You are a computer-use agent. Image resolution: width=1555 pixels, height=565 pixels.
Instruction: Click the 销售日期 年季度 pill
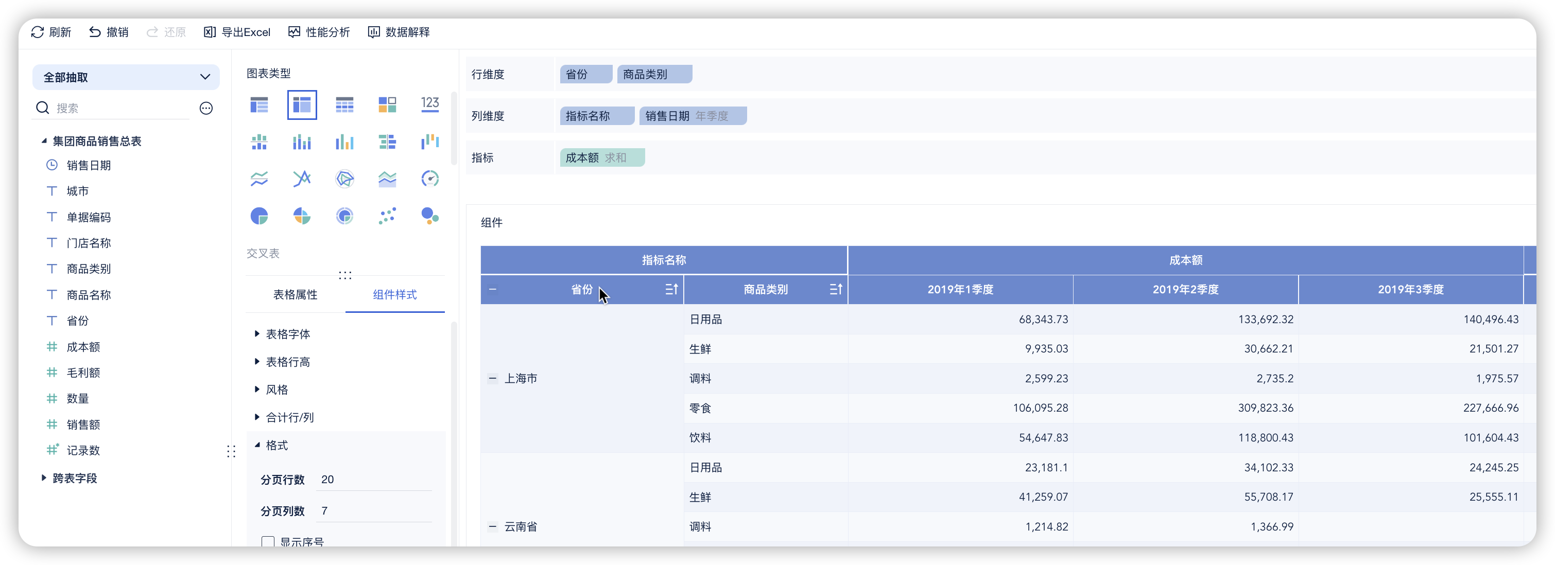pyautogui.click(x=693, y=116)
